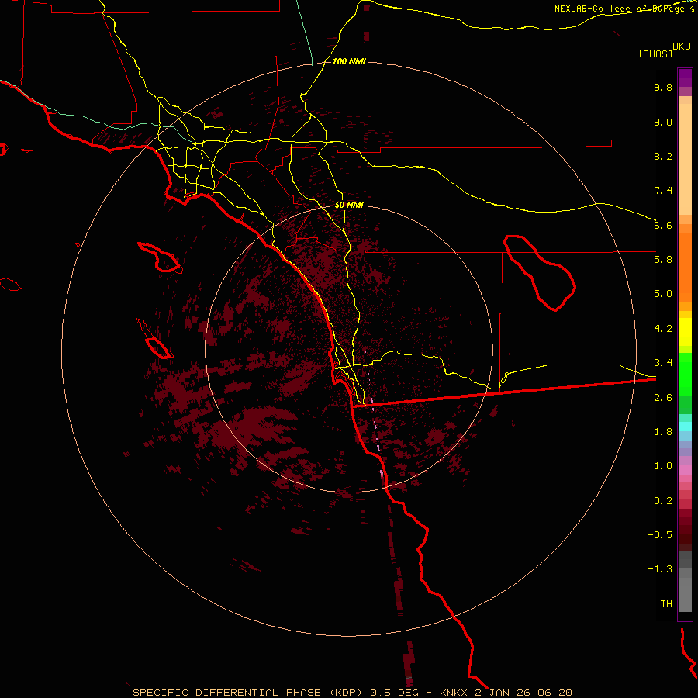Click the '0.5 DEG' elevation text
The height and width of the screenshot is (698, 698).
(394, 693)
